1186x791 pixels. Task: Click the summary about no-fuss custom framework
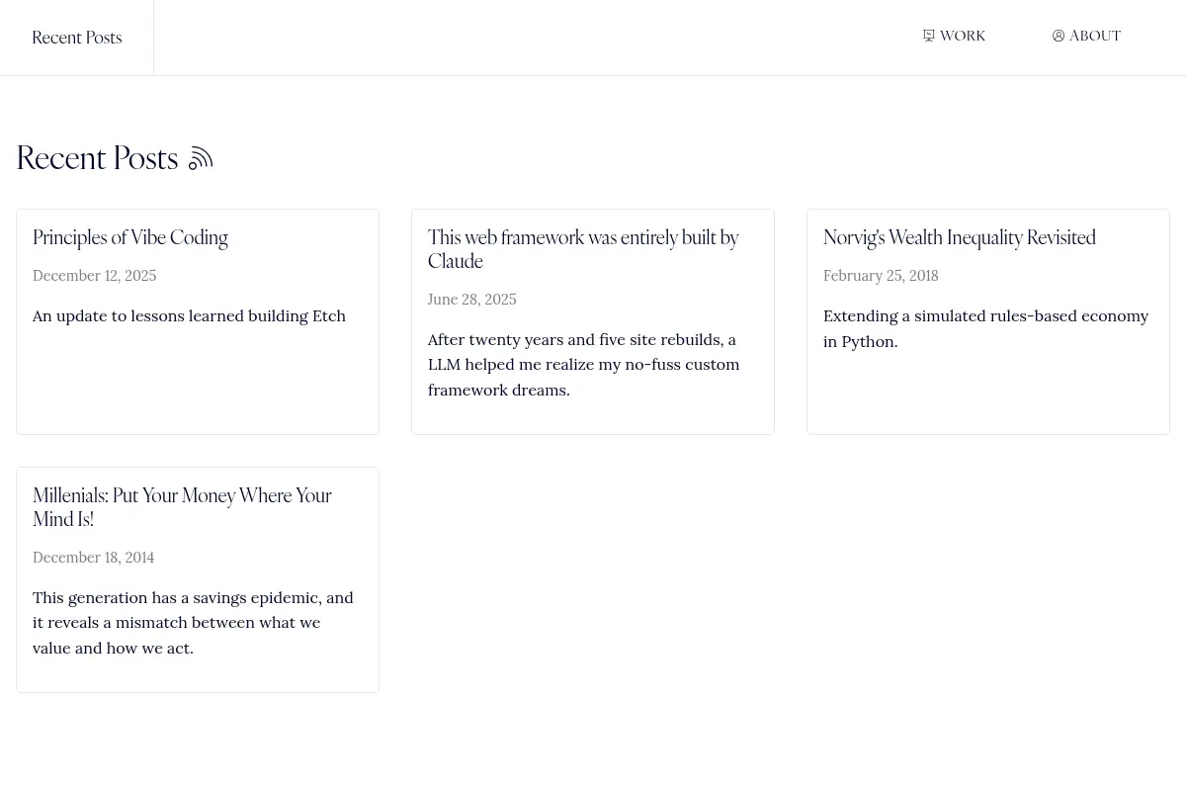[584, 364]
